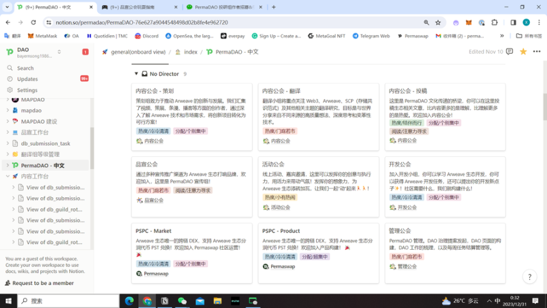Open Settings in the Notion sidebar

(27, 90)
